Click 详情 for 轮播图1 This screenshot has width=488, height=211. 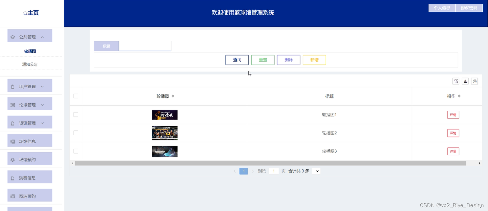click(453, 115)
